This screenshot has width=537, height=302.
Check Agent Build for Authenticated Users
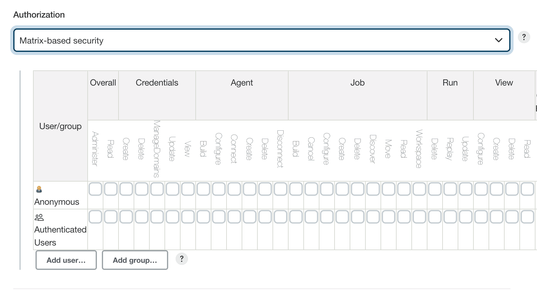pos(203,217)
